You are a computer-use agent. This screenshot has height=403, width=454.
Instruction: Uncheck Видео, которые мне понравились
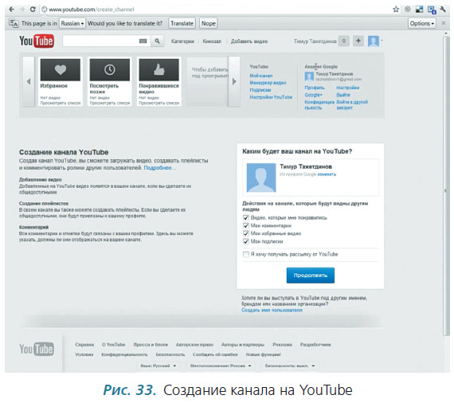[246, 217]
